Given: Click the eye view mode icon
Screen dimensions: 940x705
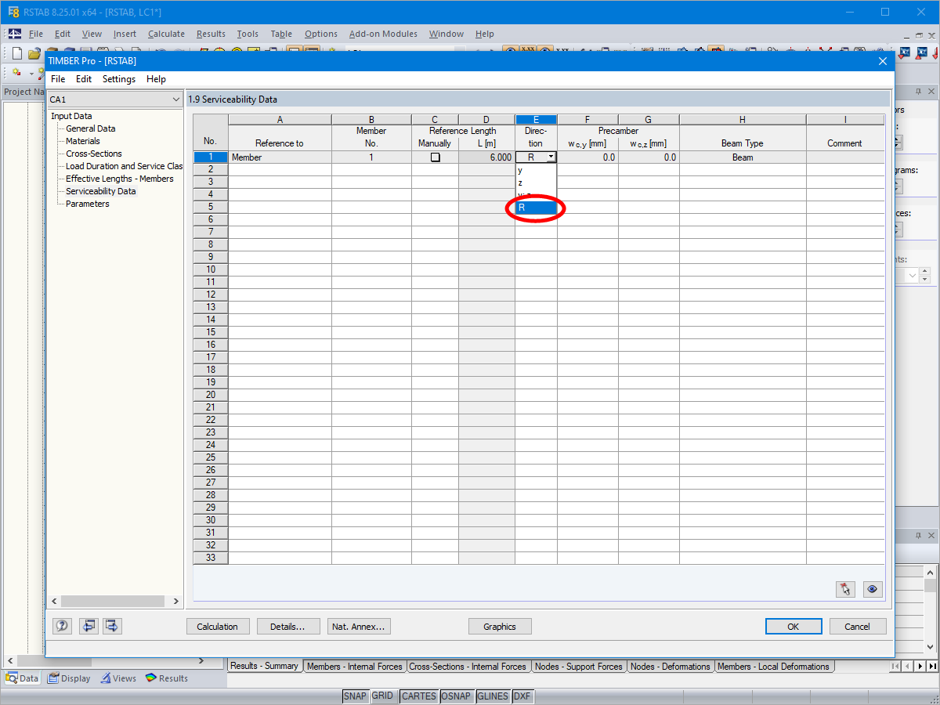Looking at the screenshot, I should click(873, 589).
